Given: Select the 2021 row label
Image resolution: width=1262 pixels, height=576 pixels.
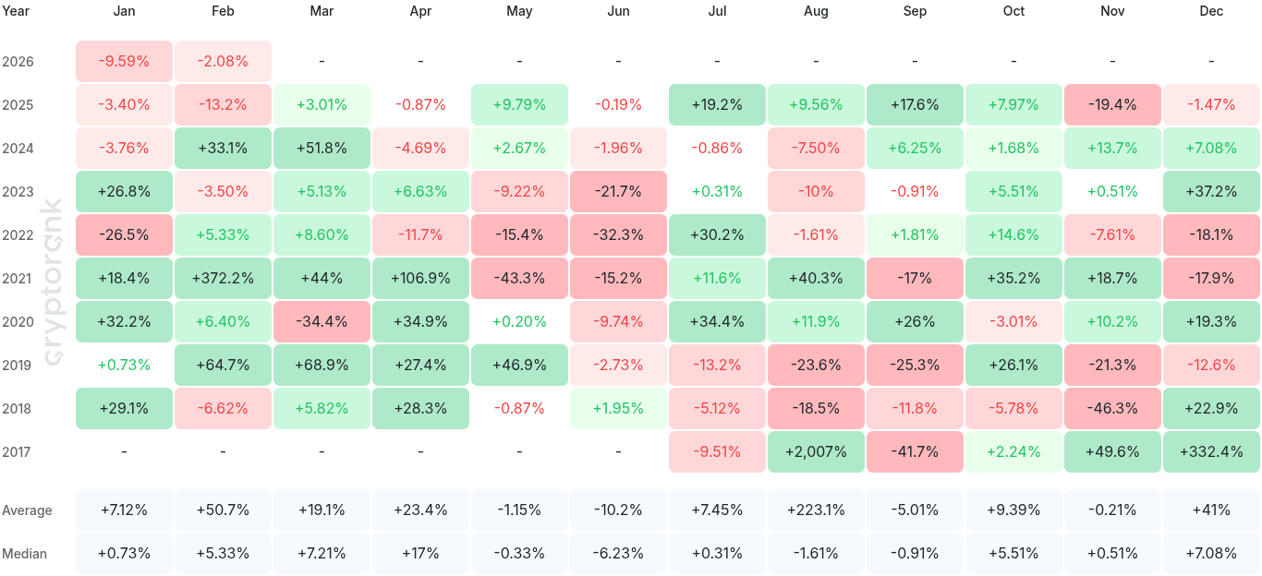Looking at the screenshot, I should (x=18, y=278).
